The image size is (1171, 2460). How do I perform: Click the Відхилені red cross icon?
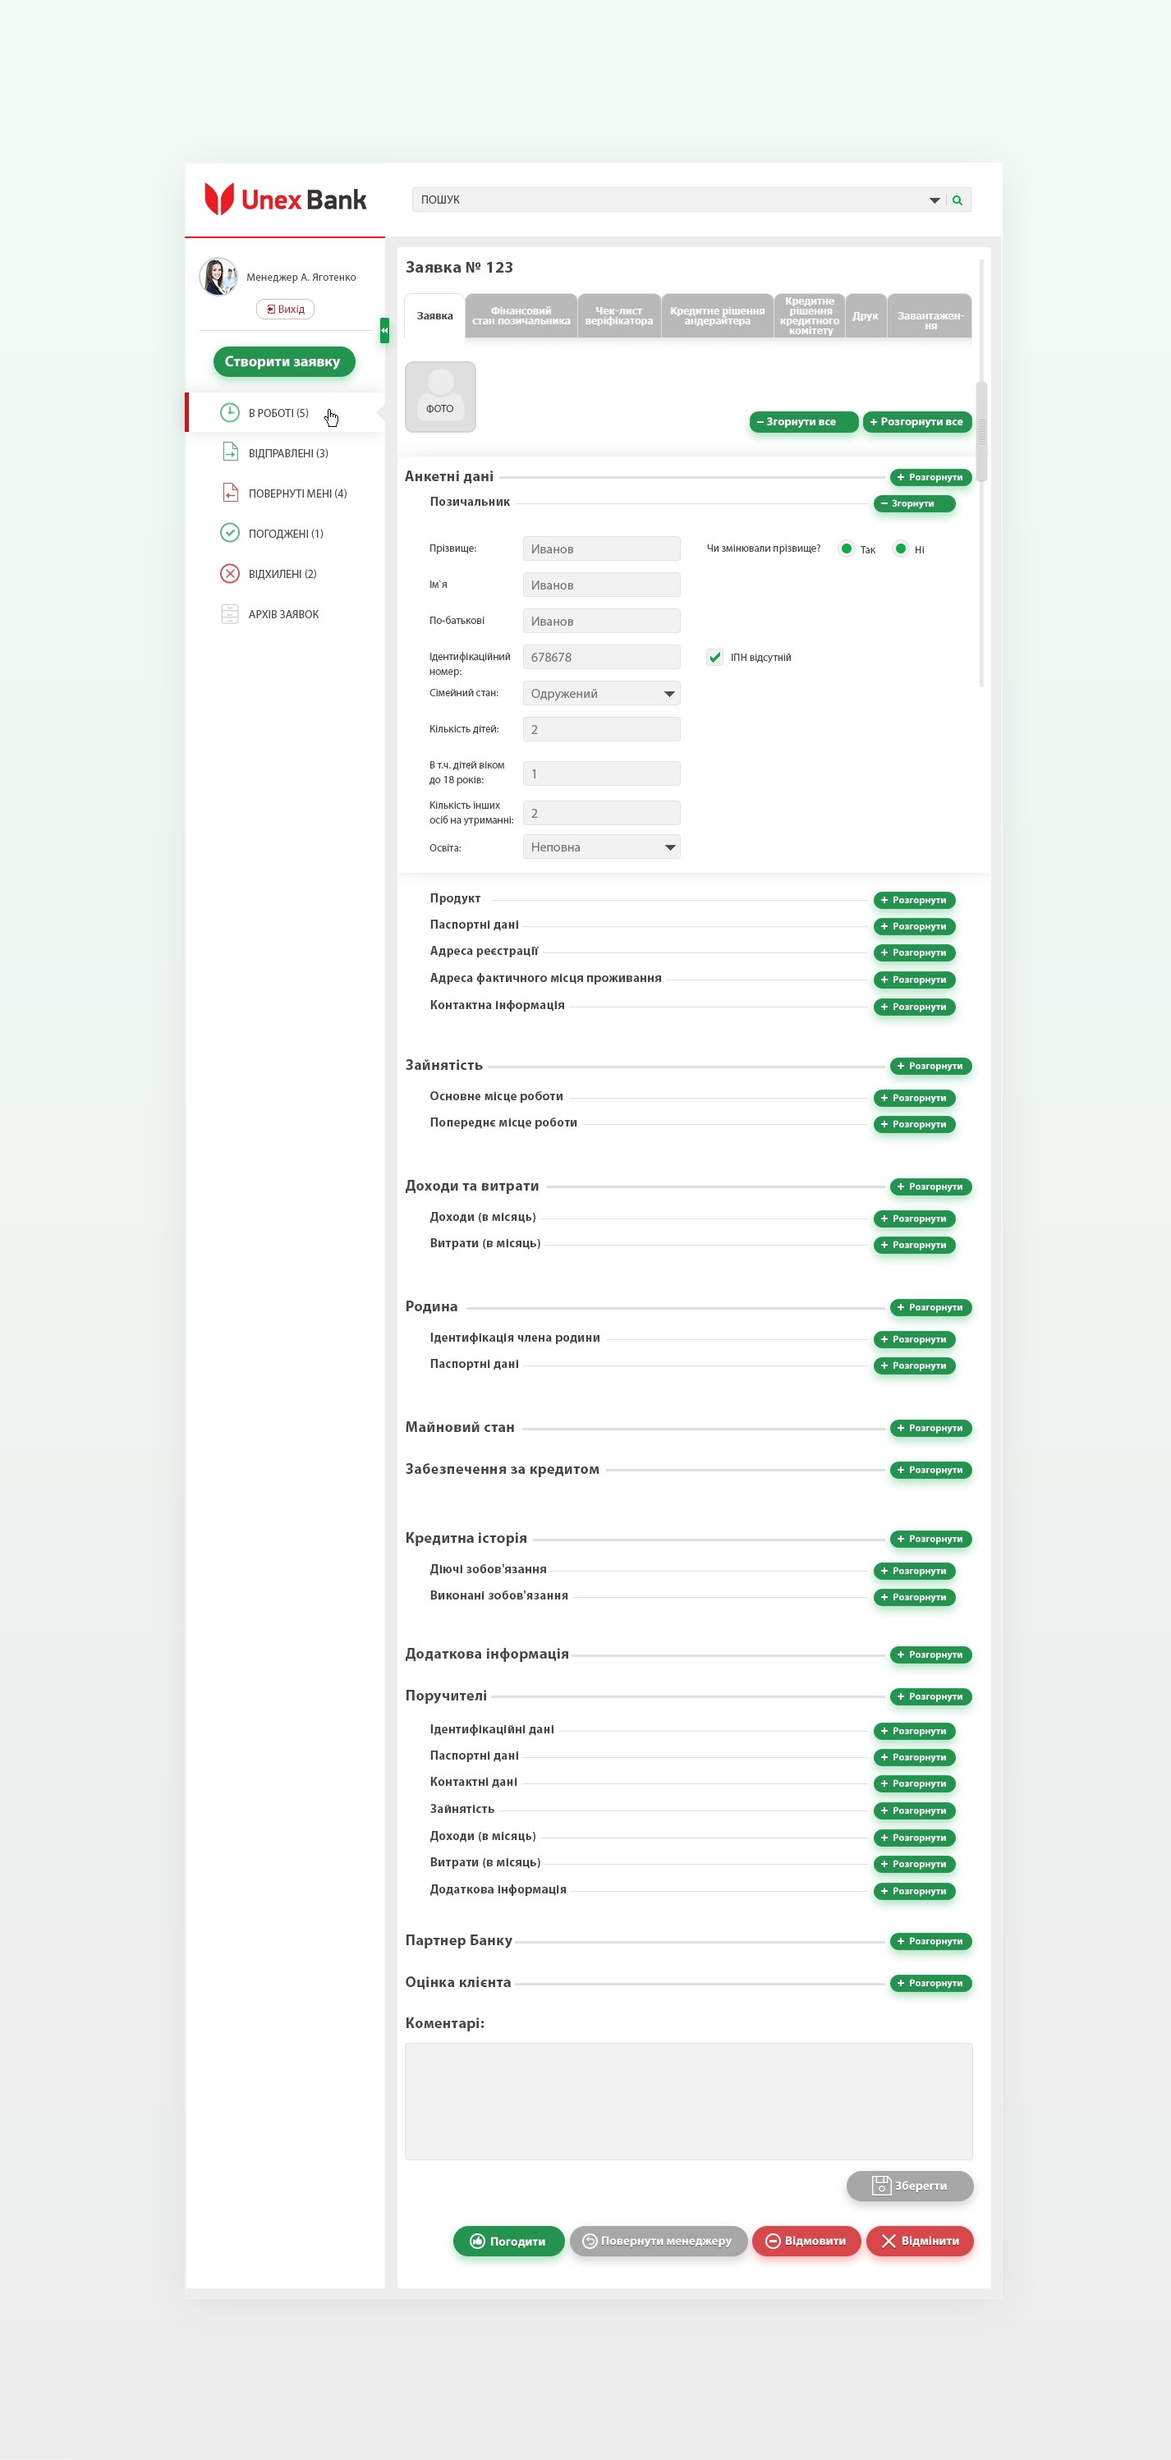pos(229,574)
